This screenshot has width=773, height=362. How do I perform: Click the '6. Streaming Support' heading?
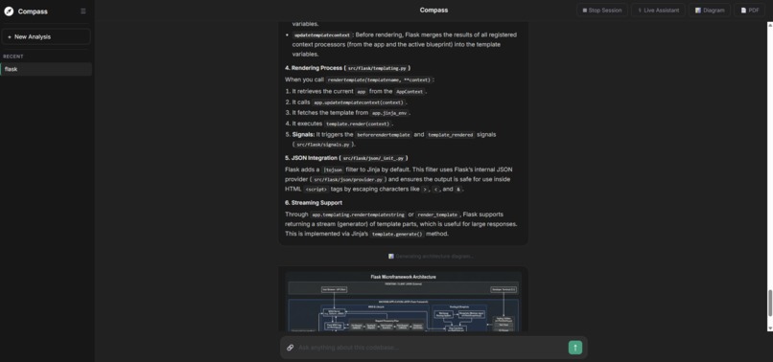[314, 203]
